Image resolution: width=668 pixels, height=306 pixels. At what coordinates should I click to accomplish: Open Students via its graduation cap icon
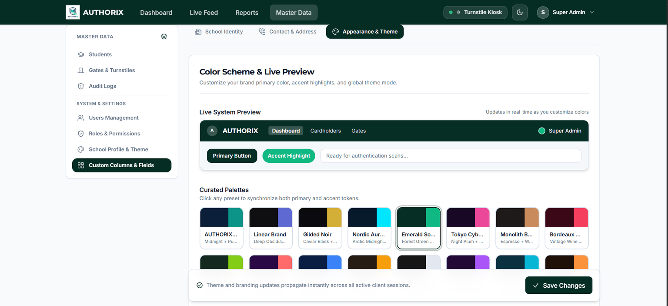[80, 54]
